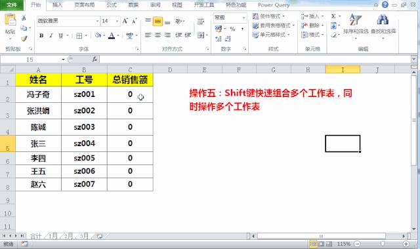Screen dimensions: 420x249
Task: Open Find and Select binoculars
Action: coord(383,26)
